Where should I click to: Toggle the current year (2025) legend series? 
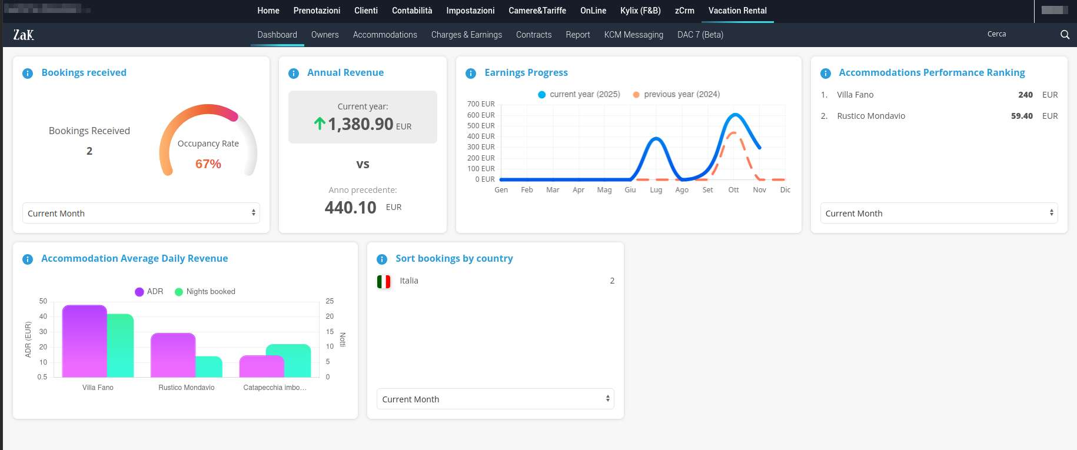click(x=579, y=94)
